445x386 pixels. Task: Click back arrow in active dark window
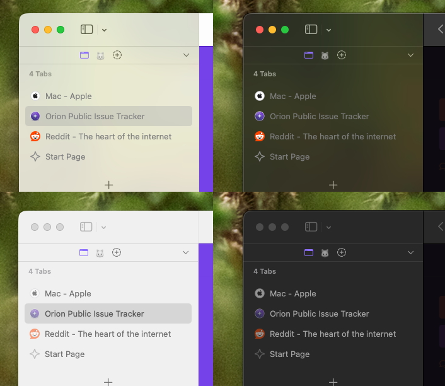440,29
